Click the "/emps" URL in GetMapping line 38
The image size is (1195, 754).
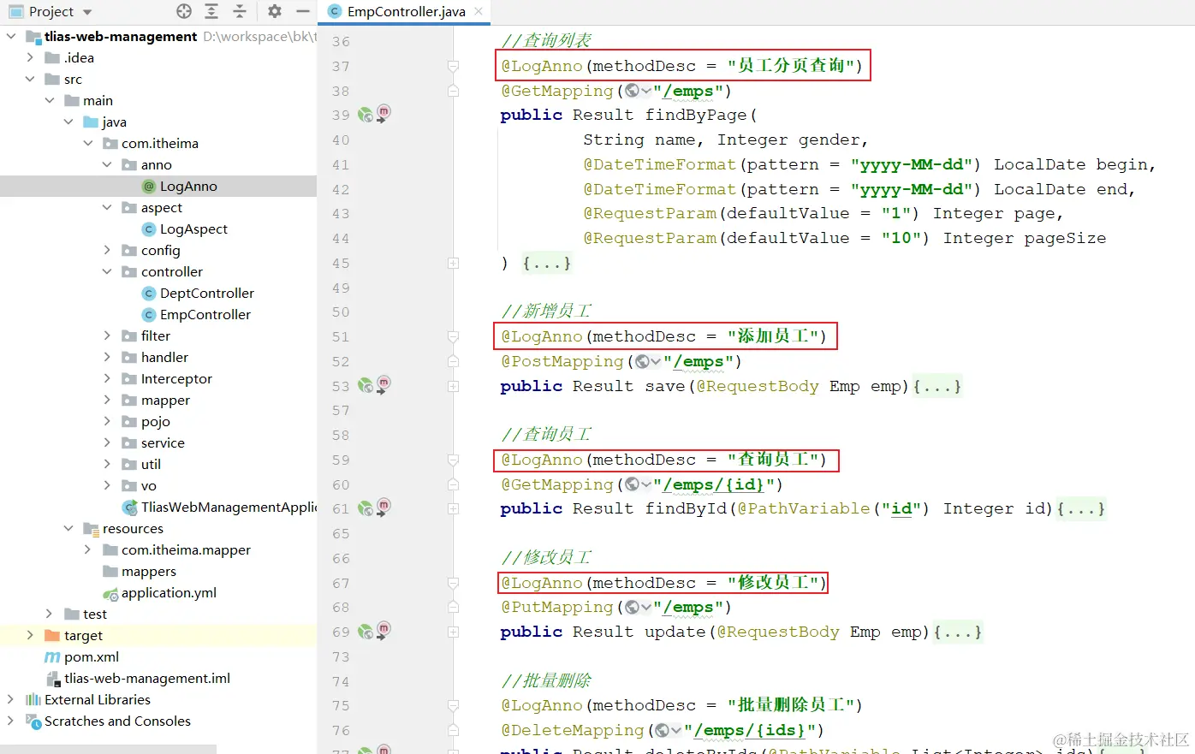pos(687,91)
